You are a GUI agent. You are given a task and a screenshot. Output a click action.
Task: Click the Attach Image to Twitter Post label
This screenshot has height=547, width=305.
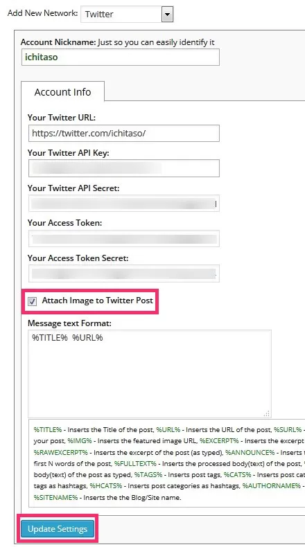point(98,301)
